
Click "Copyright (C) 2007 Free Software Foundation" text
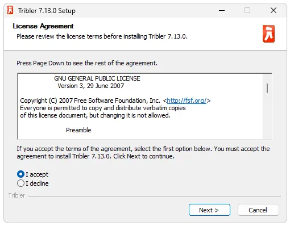90,101
